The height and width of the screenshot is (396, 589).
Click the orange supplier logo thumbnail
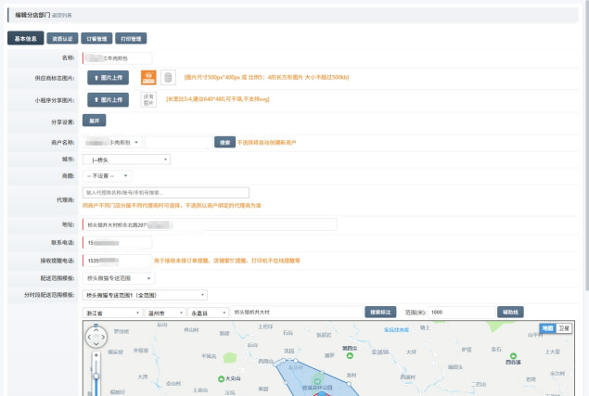147,77
